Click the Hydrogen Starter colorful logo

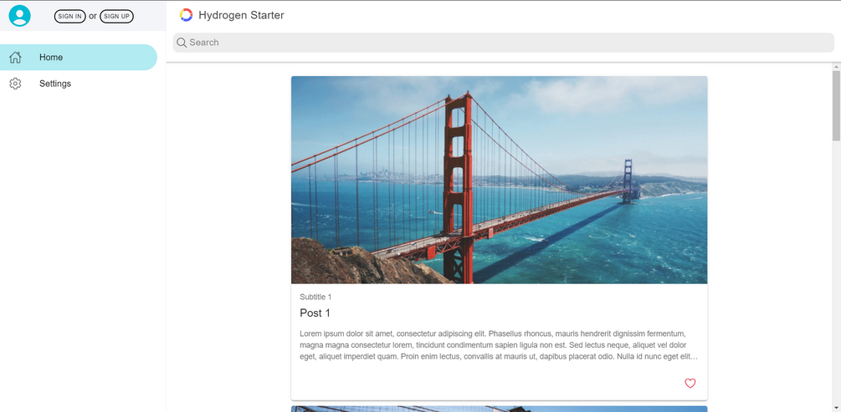(x=186, y=15)
